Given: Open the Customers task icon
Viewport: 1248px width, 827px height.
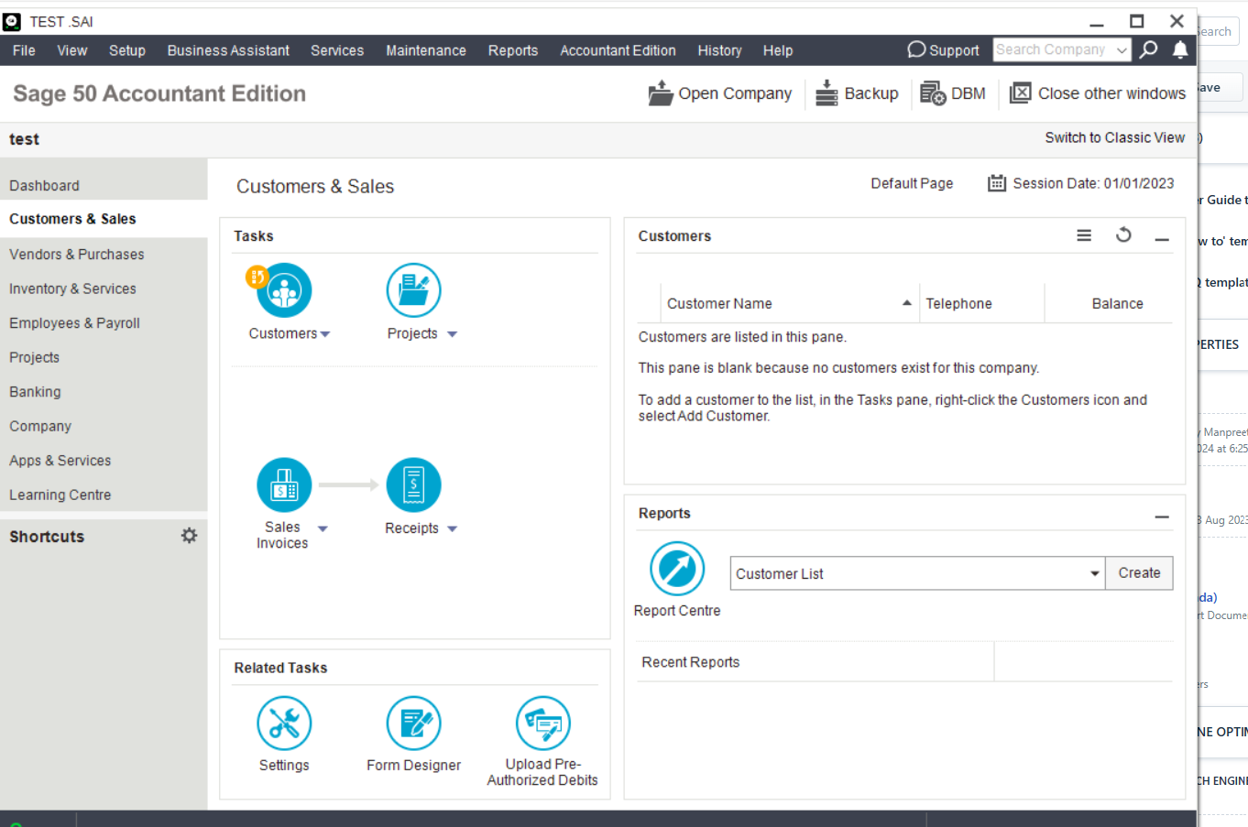Looking at the screenshot, I should point(284,290).
